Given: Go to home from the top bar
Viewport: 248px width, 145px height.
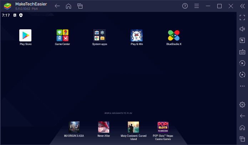Looking at the screenshot, I should point(69,6).
